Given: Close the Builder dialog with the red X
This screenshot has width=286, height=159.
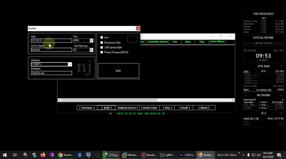Looking at the screenshot, I should pos(138,28).
